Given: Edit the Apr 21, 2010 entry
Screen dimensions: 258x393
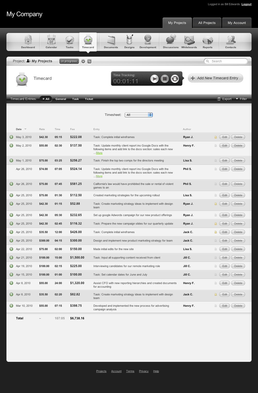Looking at the screenshot, I should point(224,258).
